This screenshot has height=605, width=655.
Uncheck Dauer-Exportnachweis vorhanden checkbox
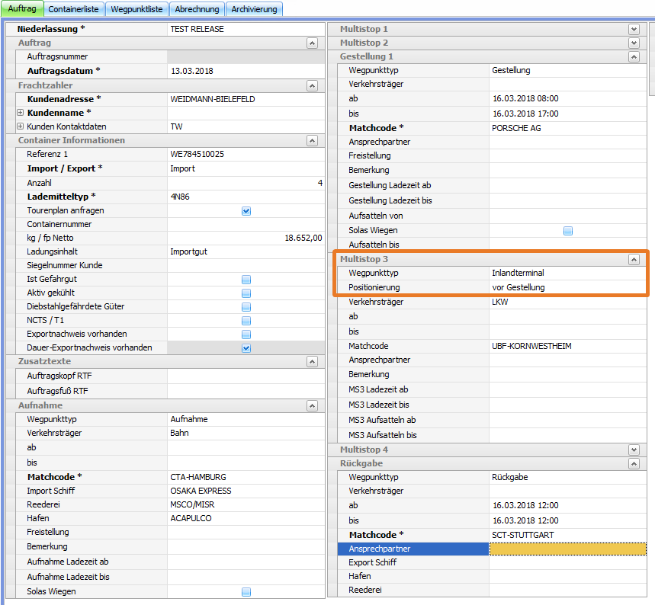click(246, 348)
